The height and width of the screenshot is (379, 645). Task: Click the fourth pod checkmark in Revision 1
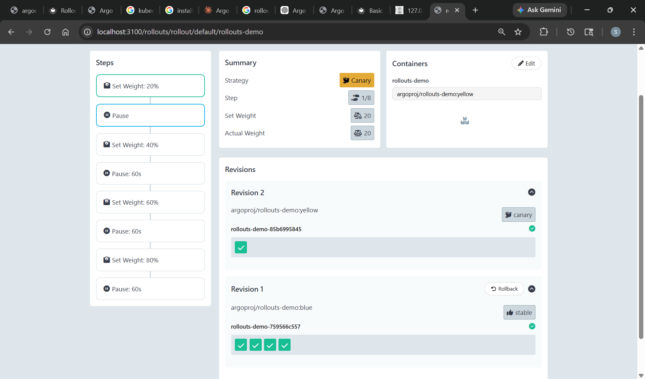pyautogui.click(x=285, y=345)
